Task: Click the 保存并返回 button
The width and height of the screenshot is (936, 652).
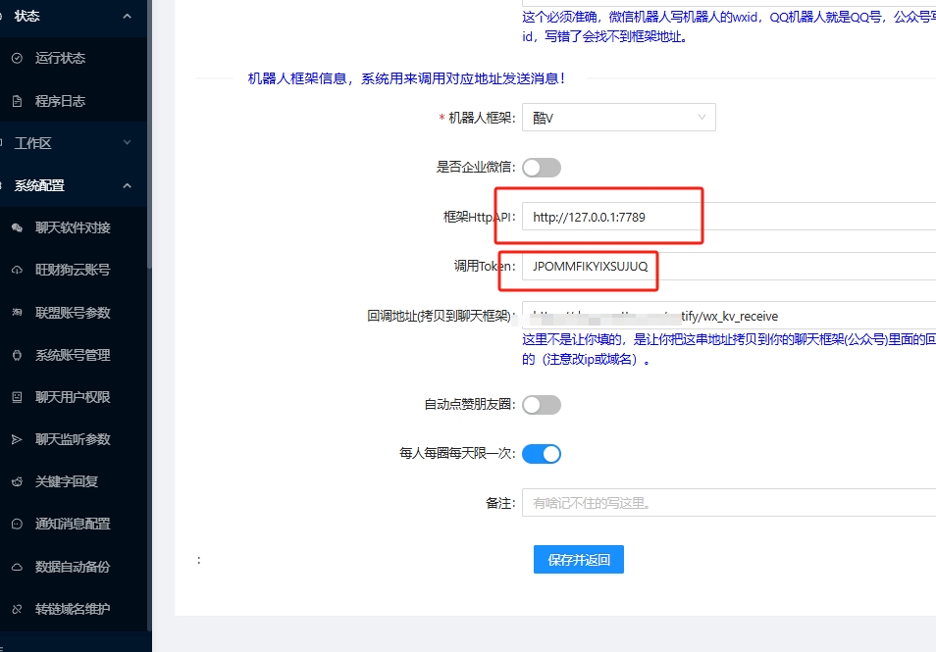Action: [x=579, y=560]
